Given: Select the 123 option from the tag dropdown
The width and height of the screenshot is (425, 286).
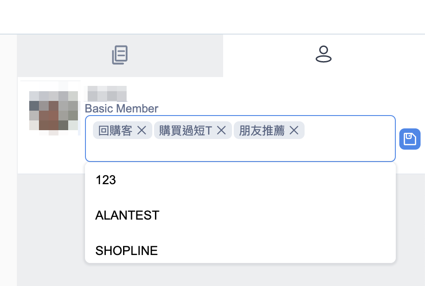Looking at the screenshot, I should [x=240, y=180].
